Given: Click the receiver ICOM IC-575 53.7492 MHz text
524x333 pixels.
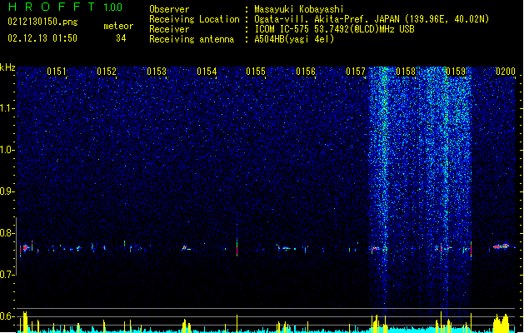Looking at the screenshot, I should 334,29.
